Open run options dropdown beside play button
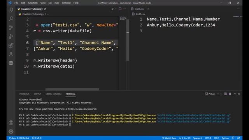The height and width of the screenshot is (140, 249). [116, 9]
